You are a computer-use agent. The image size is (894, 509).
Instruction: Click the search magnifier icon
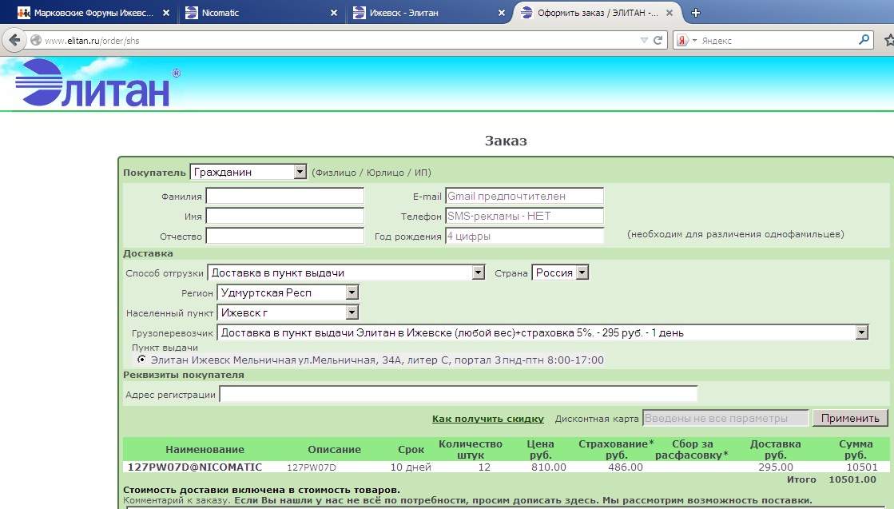pos(864,40)
